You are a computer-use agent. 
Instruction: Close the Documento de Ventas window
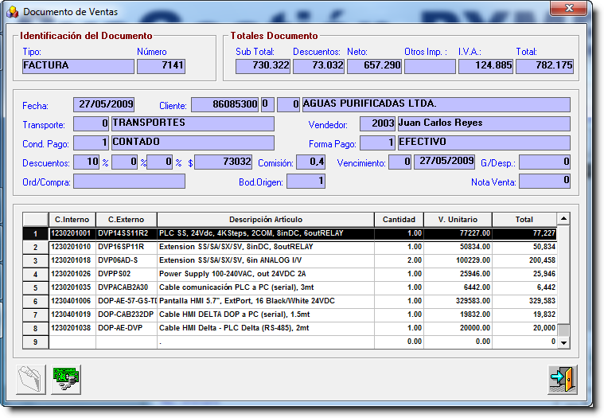[568, 8]
